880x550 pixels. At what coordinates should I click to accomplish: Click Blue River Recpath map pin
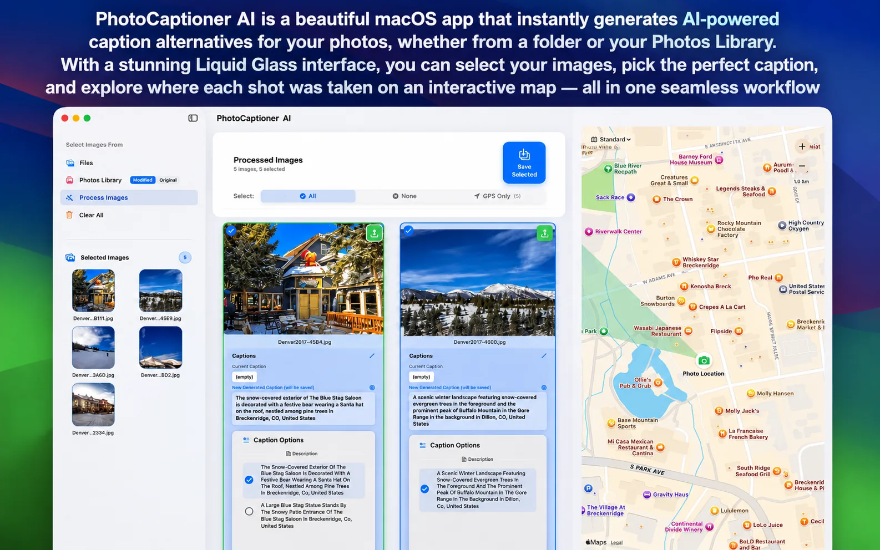(x=608, y=169)
